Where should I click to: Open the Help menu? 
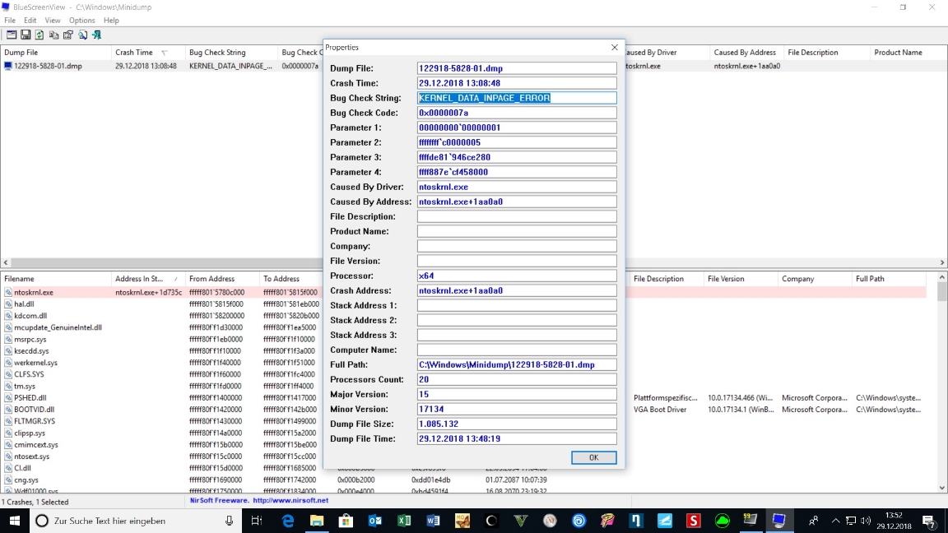click(x=111, y=20)
